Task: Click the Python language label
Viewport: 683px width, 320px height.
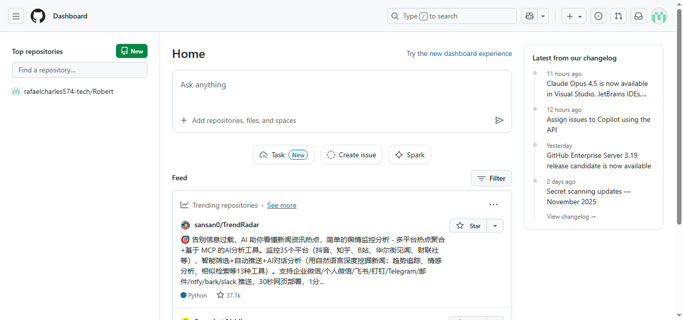Action: coord(194,296)
